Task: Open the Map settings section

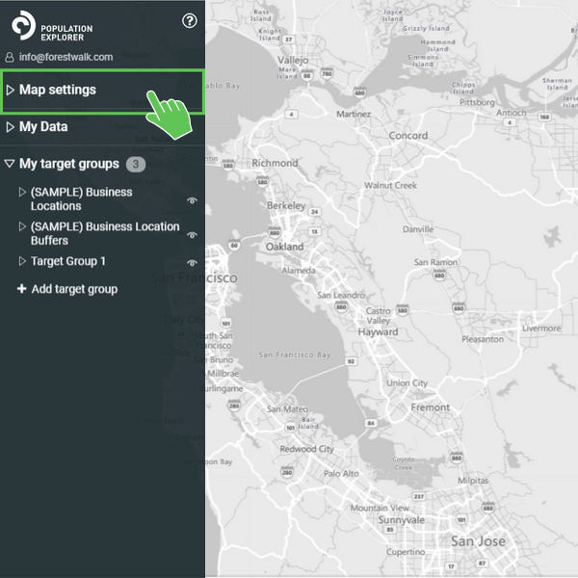Action: 102,91
